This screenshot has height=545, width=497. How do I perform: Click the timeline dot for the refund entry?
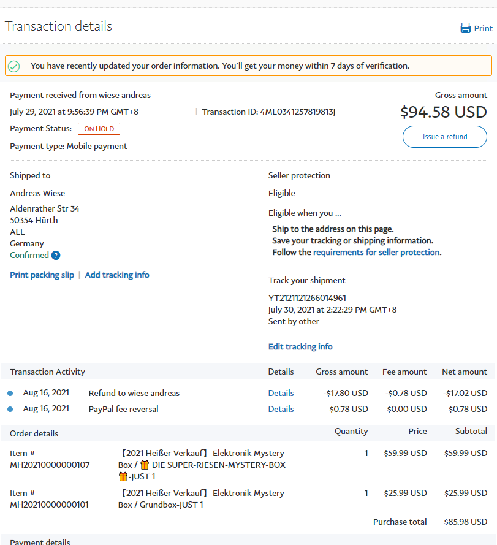[x=10, y=393]
